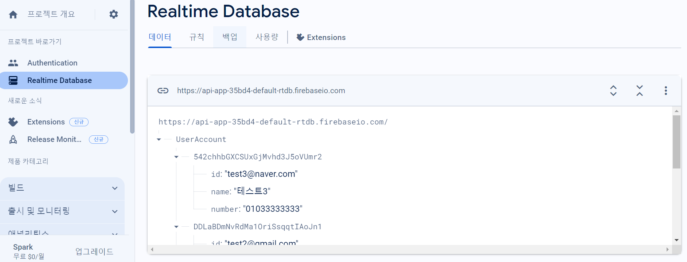Click the Authentication people icon
The image size is (687, 262).
point(13,63)
